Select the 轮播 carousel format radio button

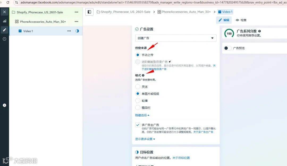tap(138, 100)
